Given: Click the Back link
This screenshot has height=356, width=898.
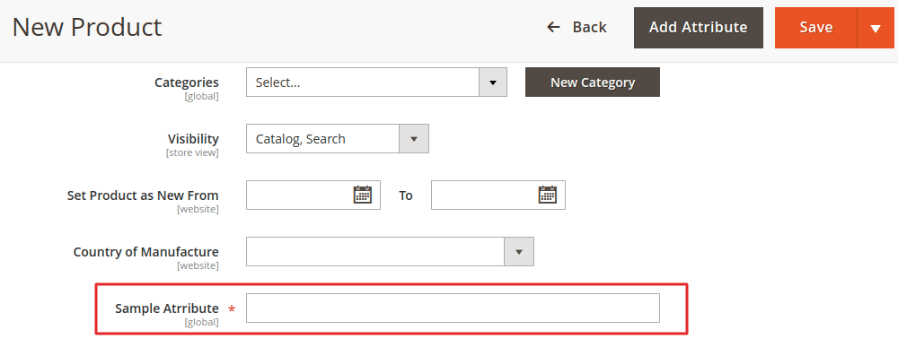Looking at the screenshot, I should (x=577, y=28).
